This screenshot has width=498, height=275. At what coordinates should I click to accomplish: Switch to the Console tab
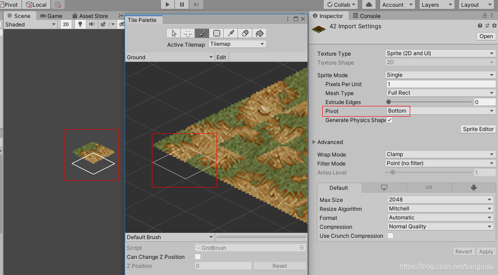[x=367, y=16]
